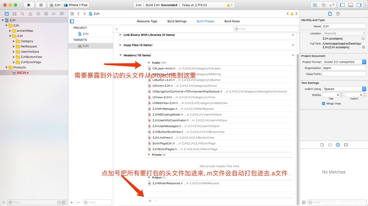Choose the iPhone 7 Plus destination
Screen dimensions: 368x206
[x=76, y=5]
